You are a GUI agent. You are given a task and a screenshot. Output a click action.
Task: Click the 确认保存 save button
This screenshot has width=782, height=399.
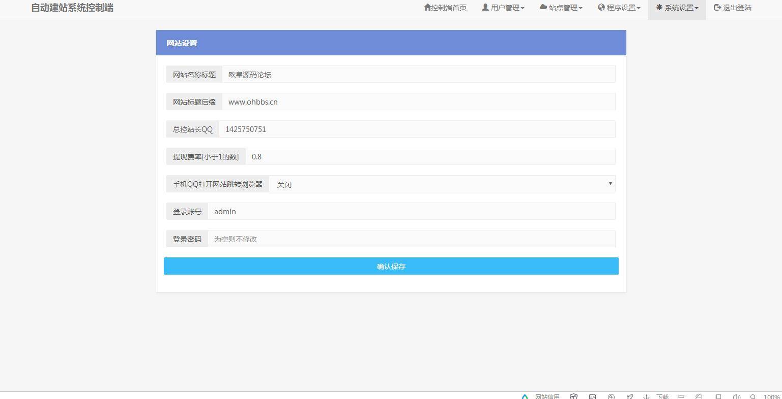391,266
